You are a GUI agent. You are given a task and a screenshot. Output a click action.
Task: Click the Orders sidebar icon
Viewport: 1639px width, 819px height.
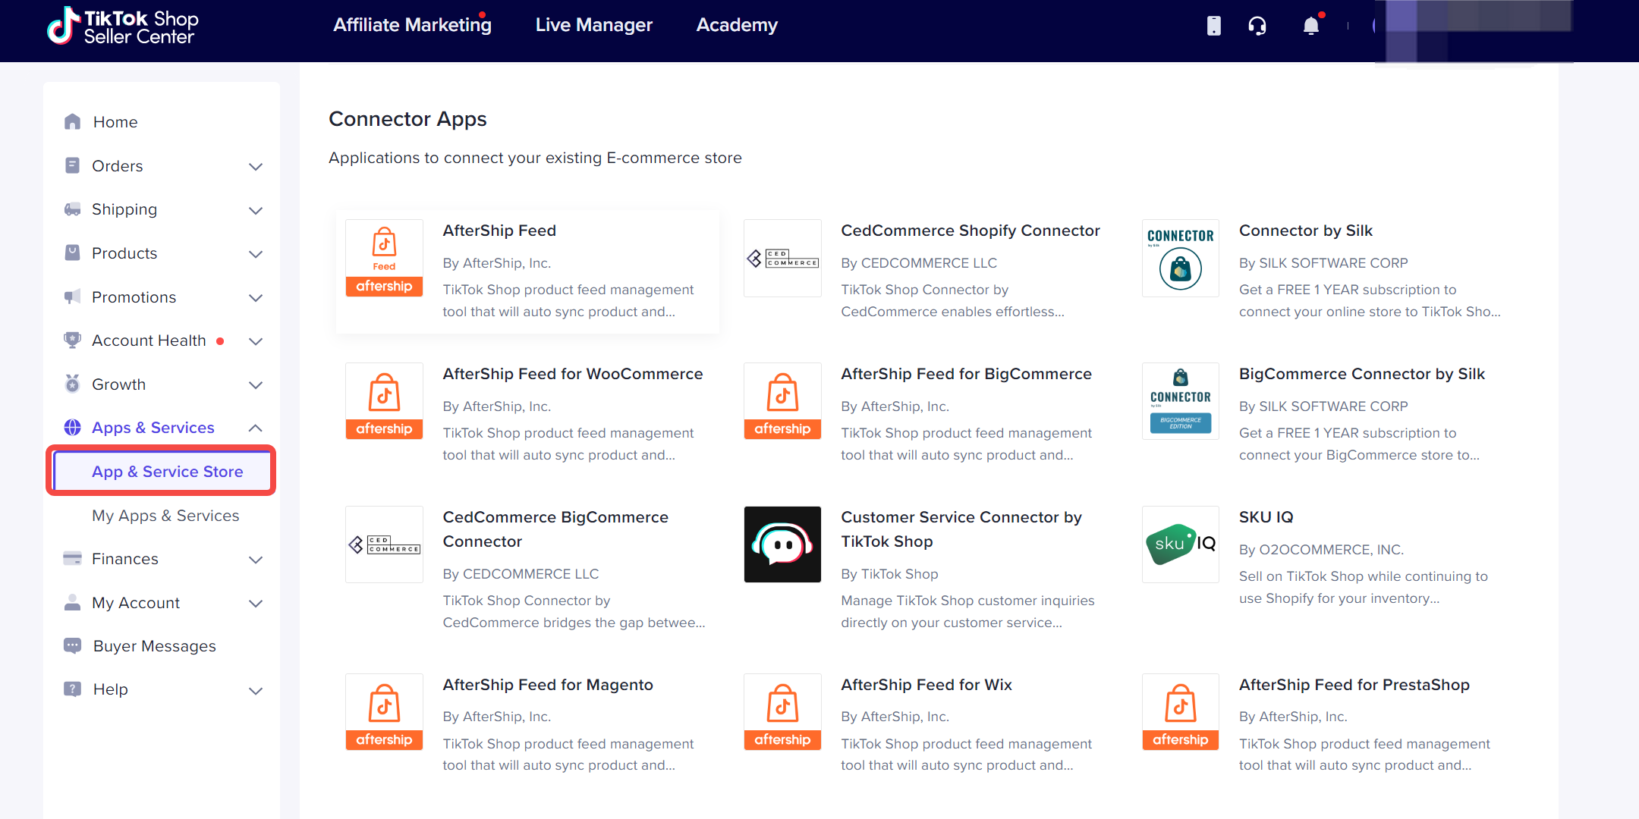click(72, 165)
